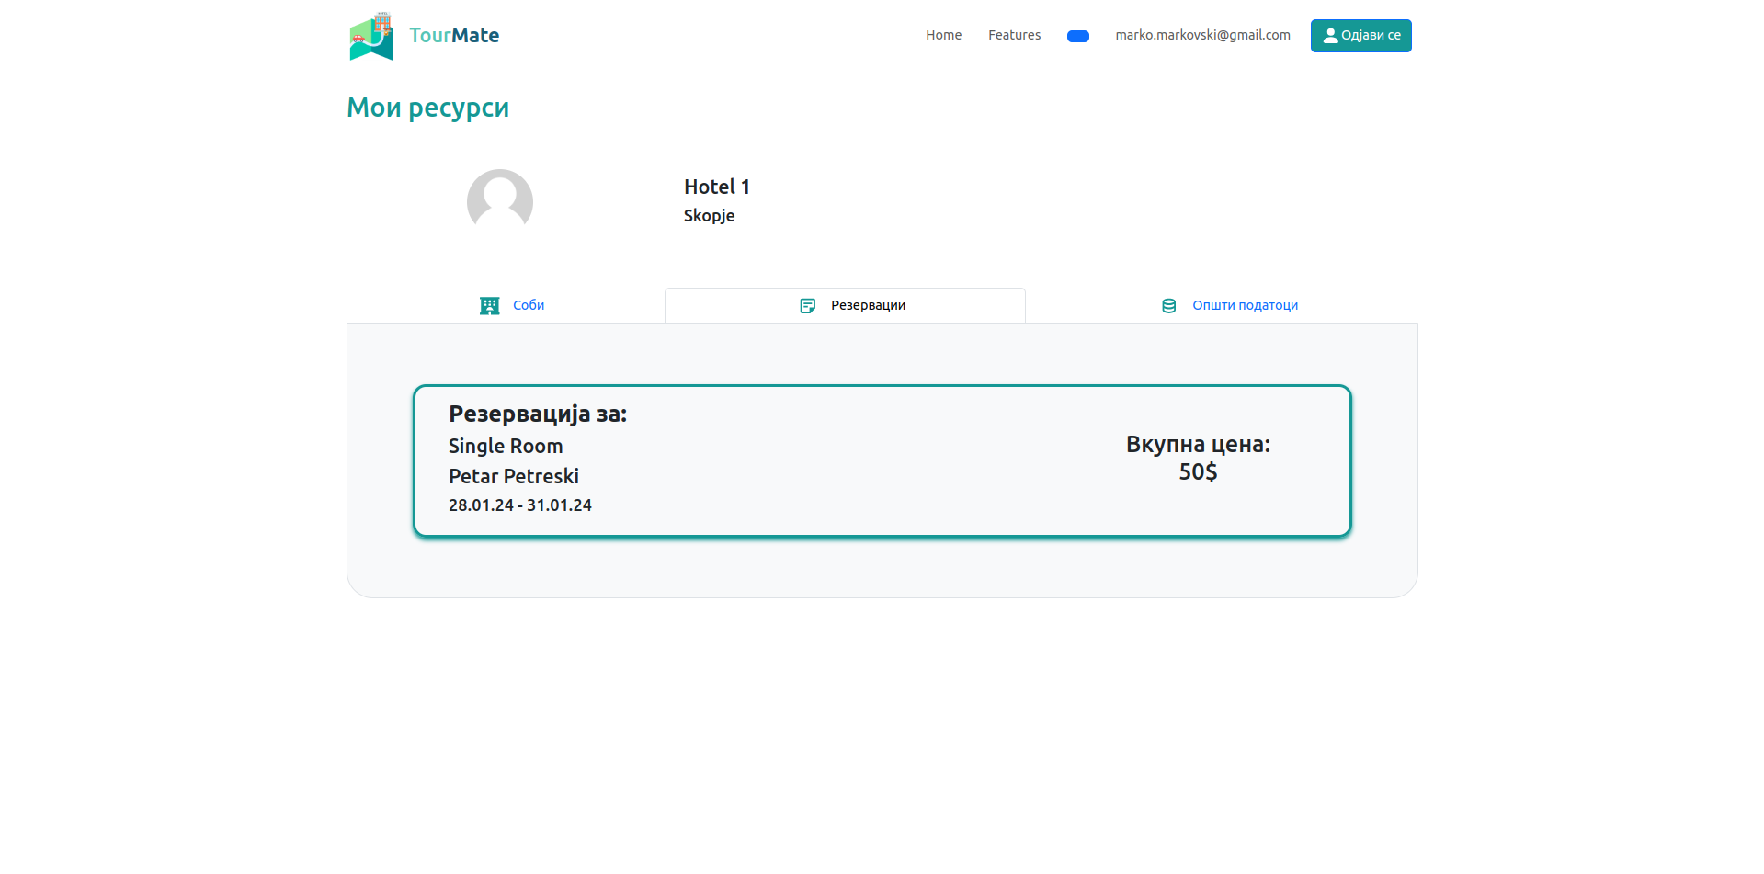This screenshot has width=1764, height=874.
Task: Click the TourMate brand name text
Action: (454, 36)
